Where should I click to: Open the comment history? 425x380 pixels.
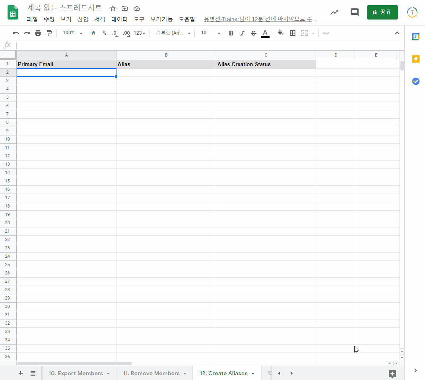(355, 12)
